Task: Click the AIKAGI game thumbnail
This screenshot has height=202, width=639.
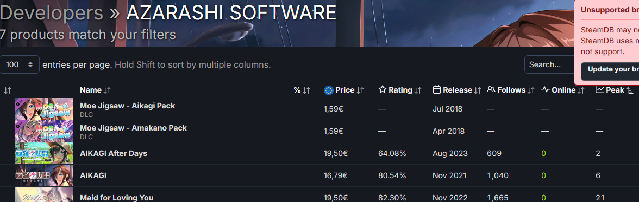Action: (x=45, y=175)
